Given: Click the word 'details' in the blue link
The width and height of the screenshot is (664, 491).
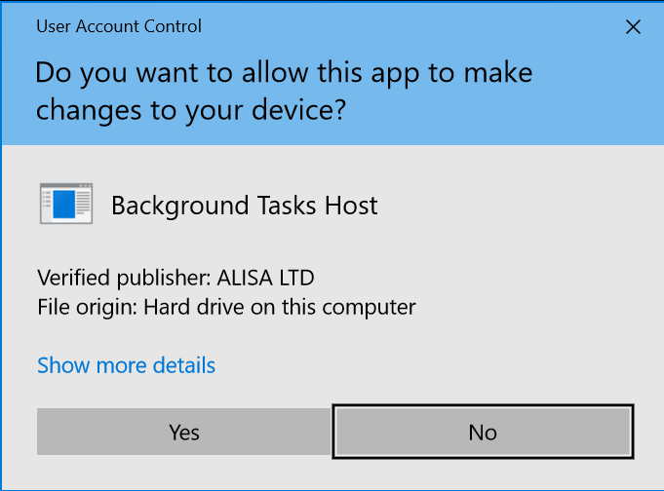Looking at the screenshot, I should click(x=183, y=365).
